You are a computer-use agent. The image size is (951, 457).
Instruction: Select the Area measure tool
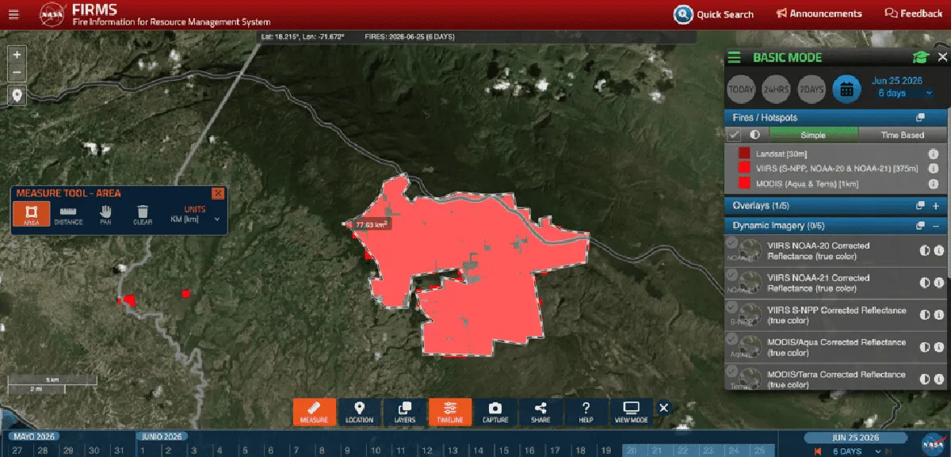pyautogui.click(x=31, y=214)
